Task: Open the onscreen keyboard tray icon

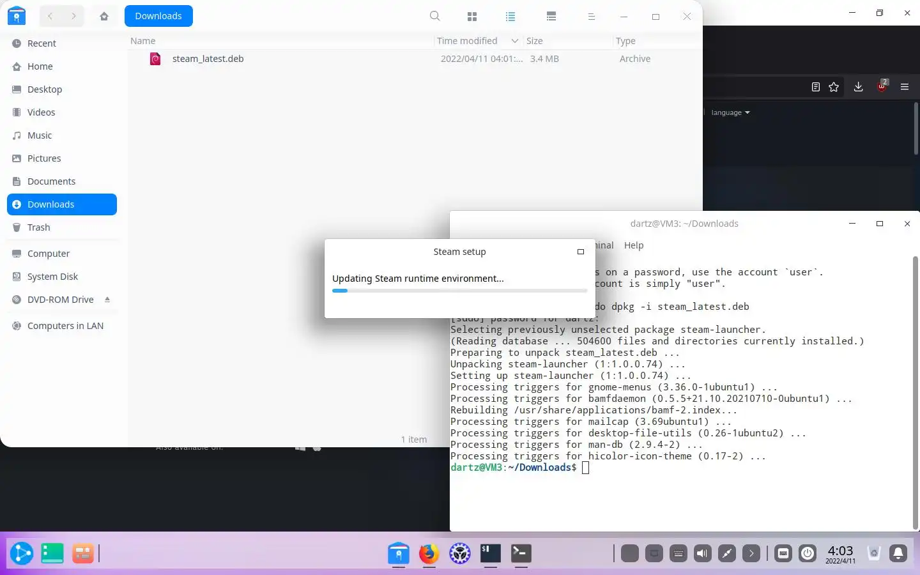Action: tap(678, 553)
